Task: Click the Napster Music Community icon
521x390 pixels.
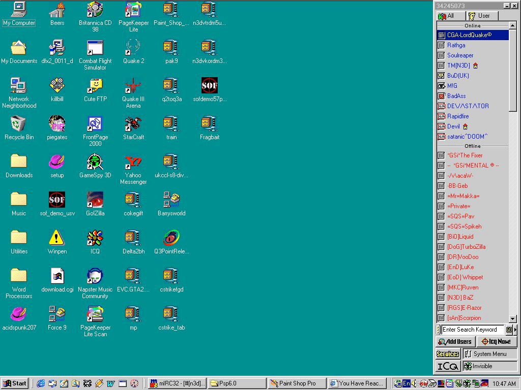Action: coord(95,276)
